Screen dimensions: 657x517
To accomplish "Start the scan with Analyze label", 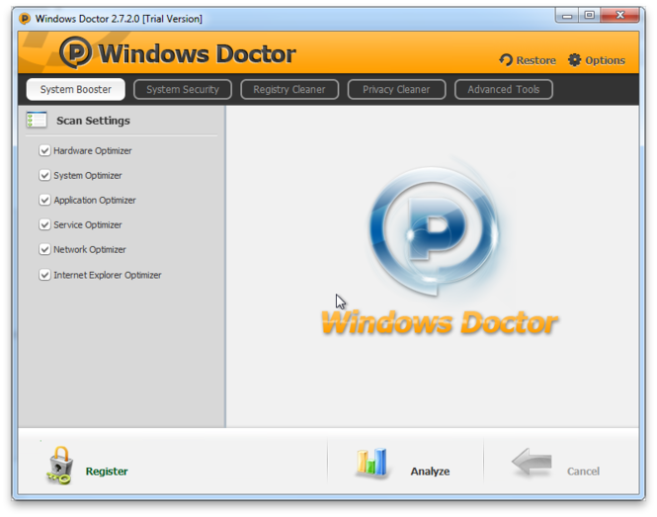I will (431, 472).
